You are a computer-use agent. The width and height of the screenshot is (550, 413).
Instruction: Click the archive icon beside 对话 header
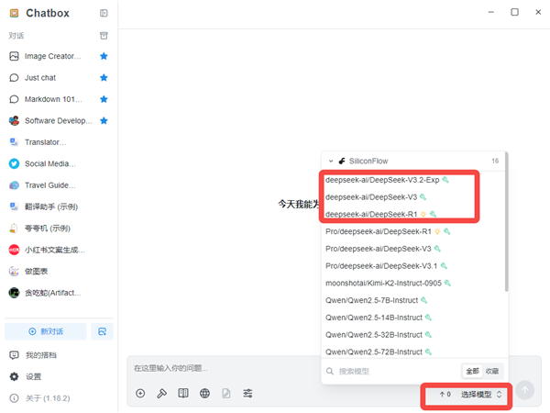tap(104, 36)
